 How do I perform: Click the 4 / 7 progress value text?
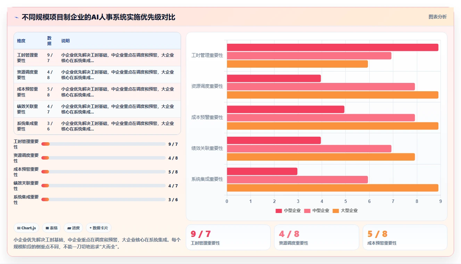173,186
